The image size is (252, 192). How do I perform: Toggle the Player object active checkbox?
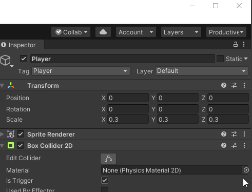pos(24,59)
